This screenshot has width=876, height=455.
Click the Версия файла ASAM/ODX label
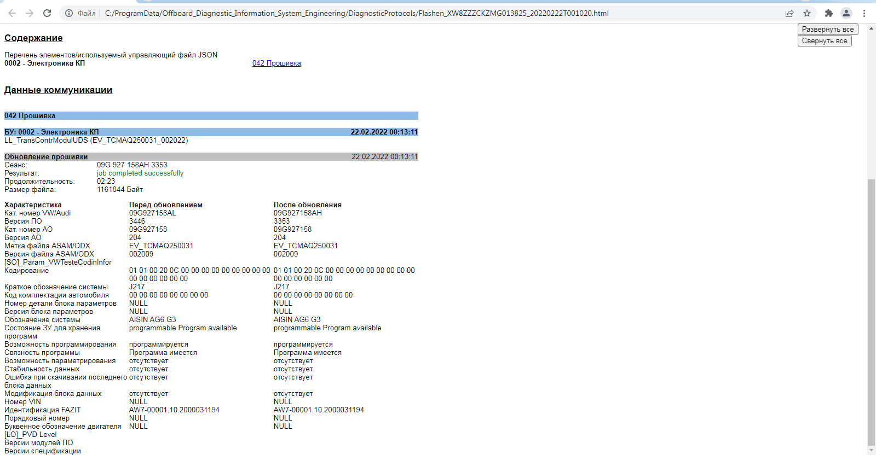[49, 254]
